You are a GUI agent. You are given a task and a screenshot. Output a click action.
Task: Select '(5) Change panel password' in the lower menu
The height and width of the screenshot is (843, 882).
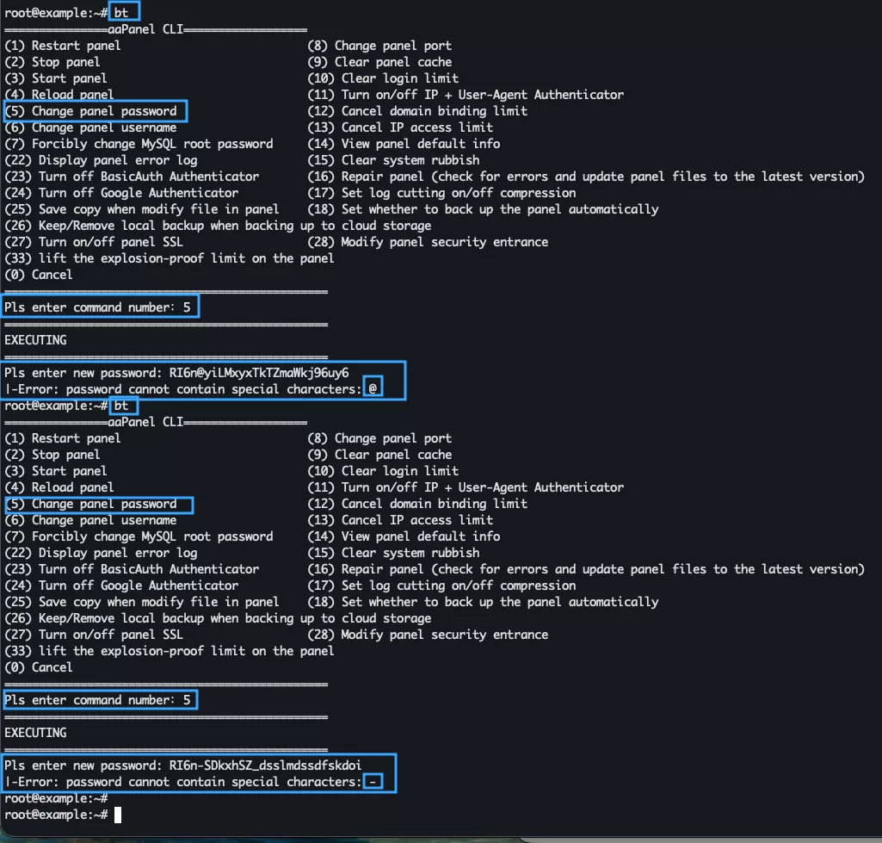pyautogui.click(x=97, y=504)
